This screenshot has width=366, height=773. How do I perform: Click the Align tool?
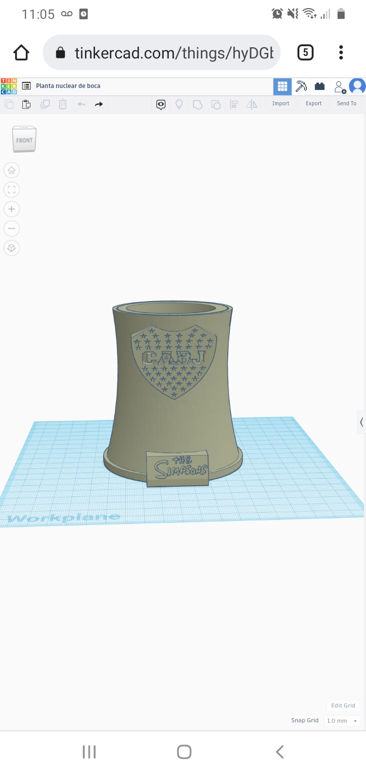click(234, 105)
